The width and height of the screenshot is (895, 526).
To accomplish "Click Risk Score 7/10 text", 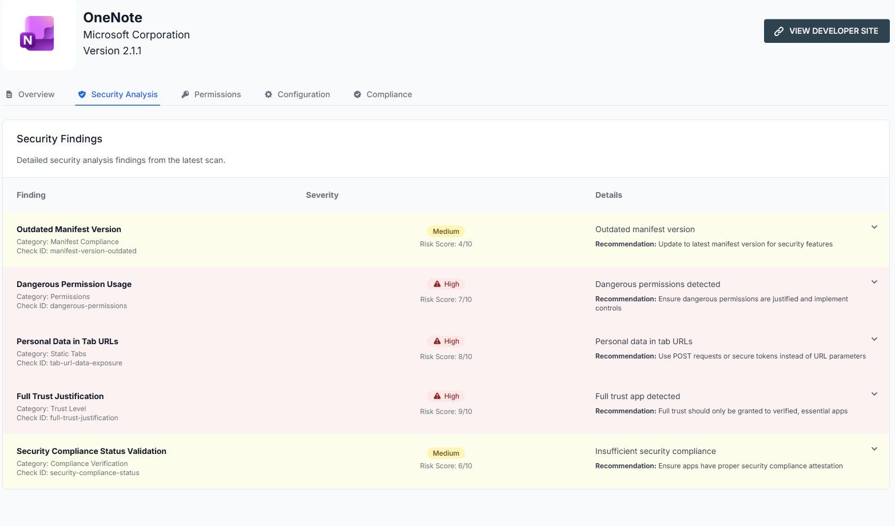I will click(446, 300).
